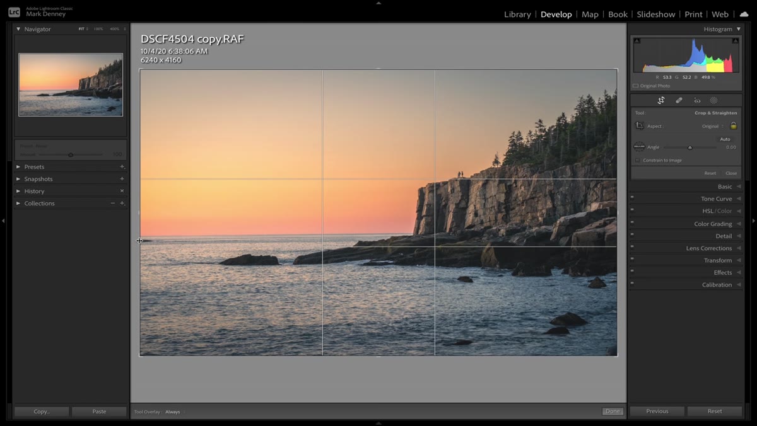Image resolution: width=757 pixels, height=426 pixels.
Task: Adjust the Angle slider handle
Action: [690, 147]
